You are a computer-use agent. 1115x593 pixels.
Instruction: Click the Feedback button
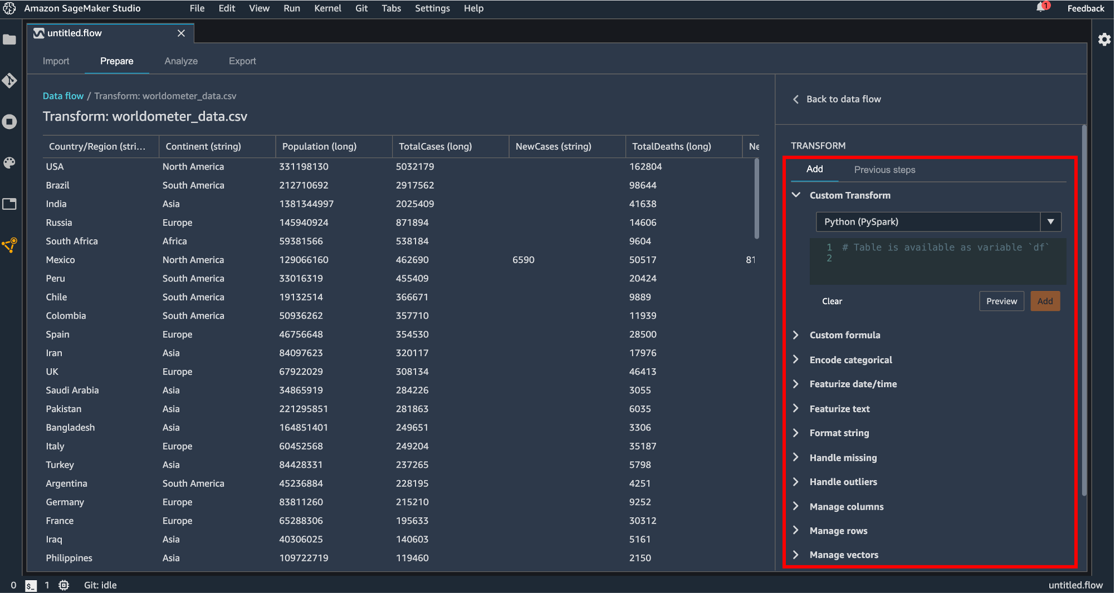[x=1085, y=8]
